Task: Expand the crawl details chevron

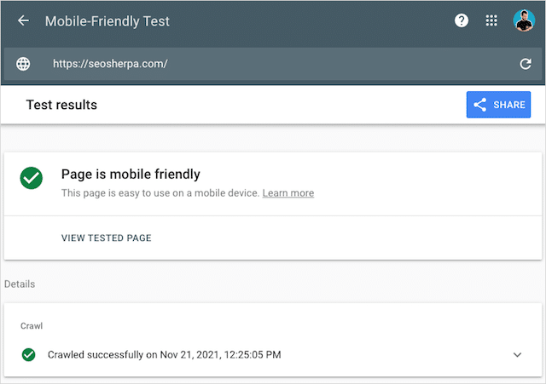Action: tap(517, 354)
